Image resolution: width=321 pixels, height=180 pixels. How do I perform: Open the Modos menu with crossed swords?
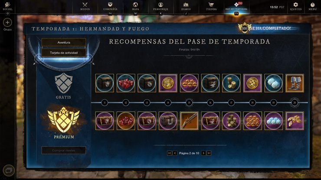pyautogui.click(x=85, y=6)
